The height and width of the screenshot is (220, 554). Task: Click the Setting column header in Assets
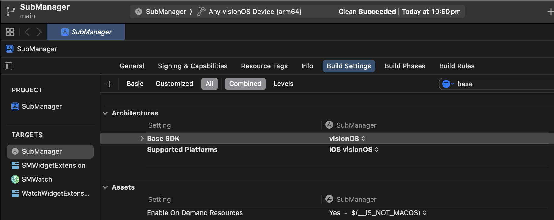point(159,199)
